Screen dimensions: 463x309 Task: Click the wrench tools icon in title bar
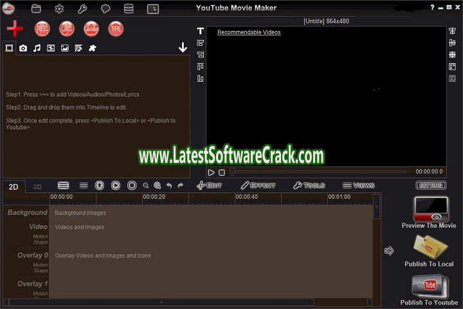(82, 9)
